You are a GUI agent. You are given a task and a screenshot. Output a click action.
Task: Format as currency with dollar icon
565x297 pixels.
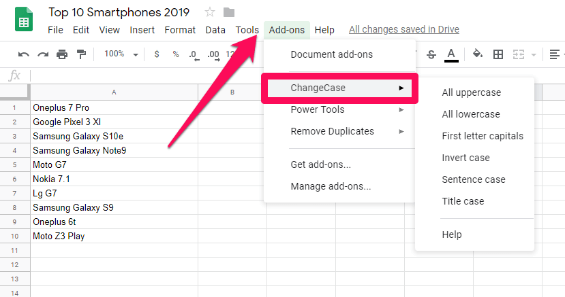[x=157, y=54]
